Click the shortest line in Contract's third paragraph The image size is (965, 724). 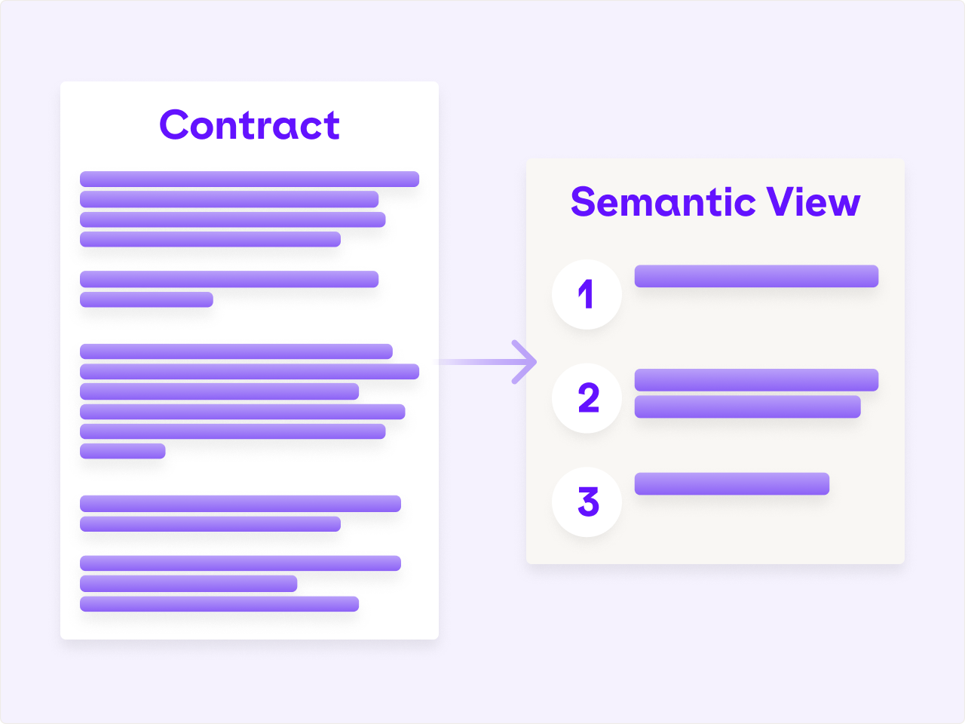pos(122,451)
